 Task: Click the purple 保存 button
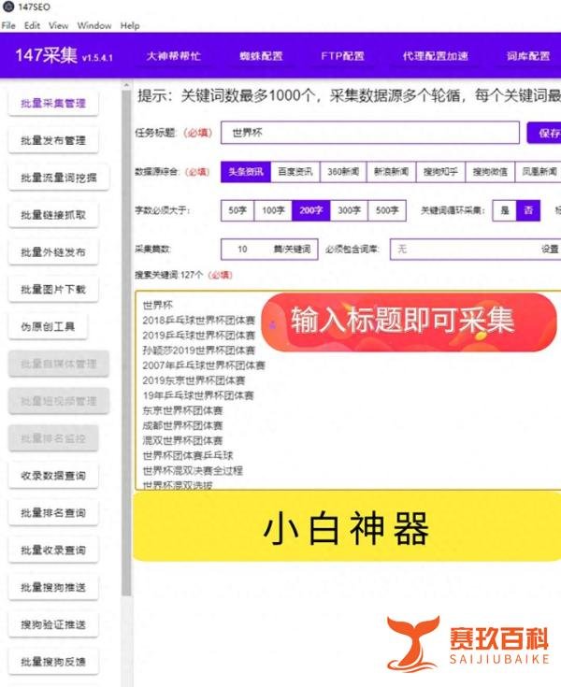click(544, 133)
